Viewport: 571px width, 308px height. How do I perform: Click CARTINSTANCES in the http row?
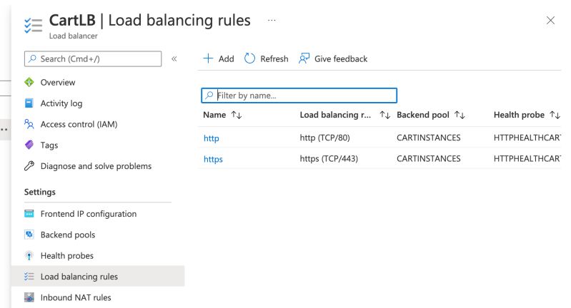429,138
